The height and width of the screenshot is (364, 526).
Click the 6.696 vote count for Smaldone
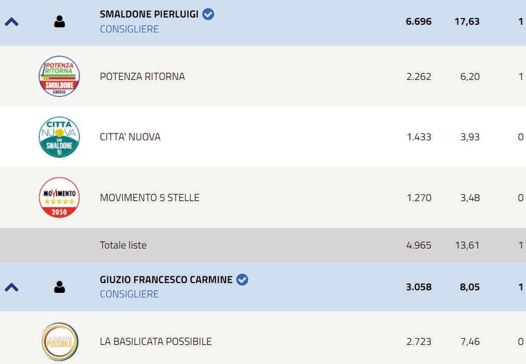click(x=418, y=22)
